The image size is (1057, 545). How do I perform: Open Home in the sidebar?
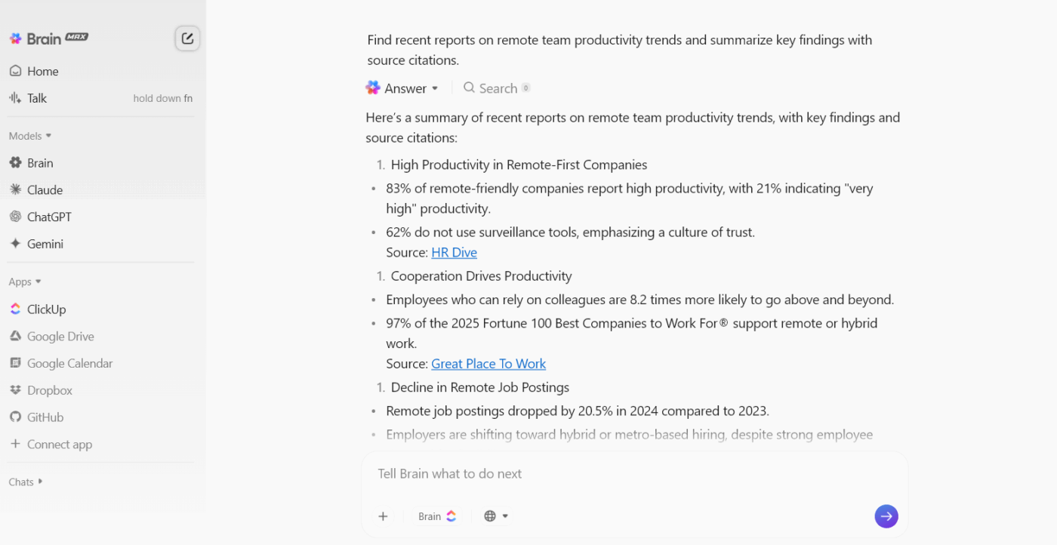[x=42, y=71]
